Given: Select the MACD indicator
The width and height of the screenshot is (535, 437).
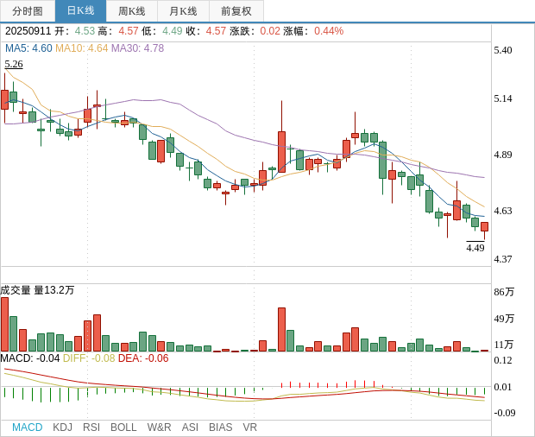Looking at the screenshot, I should [28, 427].
